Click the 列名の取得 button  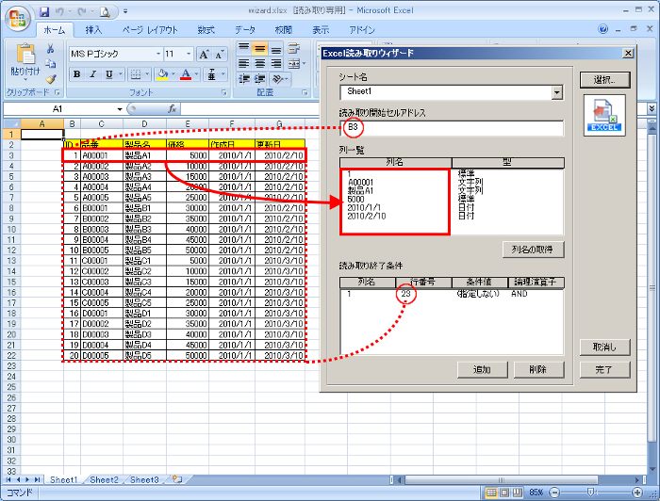pyautogui.click(x=534, y=250)
